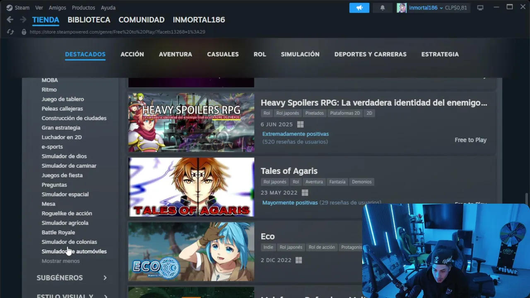
Task: Reload the store page
Action: 10,32
